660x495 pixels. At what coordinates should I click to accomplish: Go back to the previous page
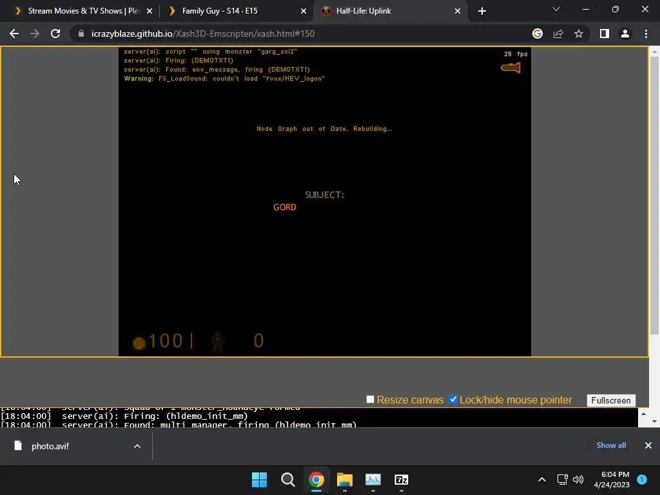14,34
